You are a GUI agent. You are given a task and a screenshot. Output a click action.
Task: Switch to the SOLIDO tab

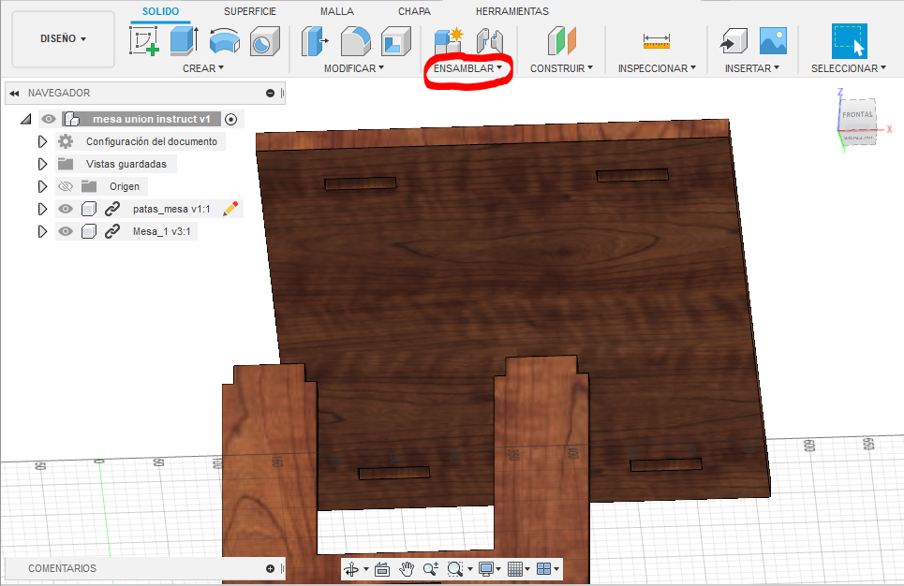coord(160,11)
